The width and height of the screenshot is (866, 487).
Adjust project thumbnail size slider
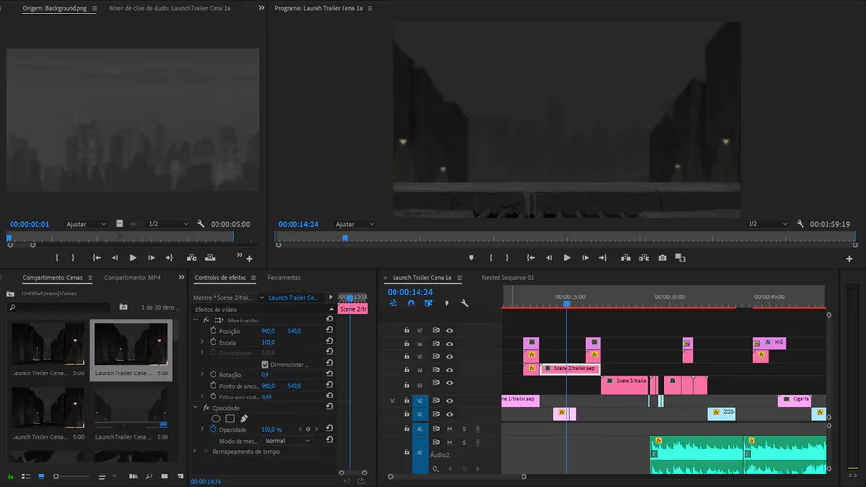click(71, 476)
